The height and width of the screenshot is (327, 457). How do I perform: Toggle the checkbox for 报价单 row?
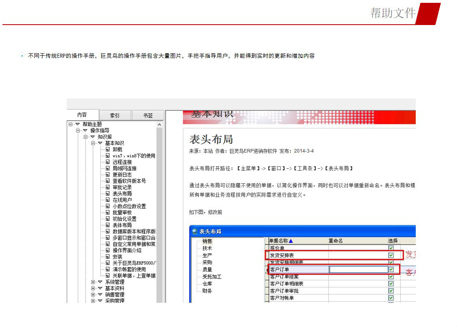391,248
